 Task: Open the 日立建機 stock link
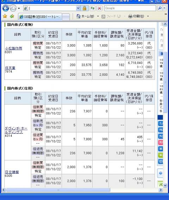coord(12,172)
